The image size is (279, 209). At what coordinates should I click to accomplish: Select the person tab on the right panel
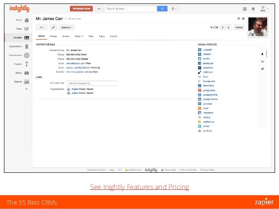[x=262, y=54]
